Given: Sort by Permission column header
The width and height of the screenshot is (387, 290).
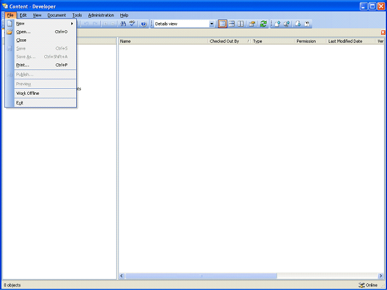Looking at the screenshot, I should coord(310,42).
